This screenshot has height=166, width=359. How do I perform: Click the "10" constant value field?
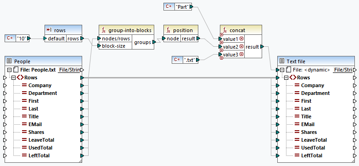click(22, 38)
